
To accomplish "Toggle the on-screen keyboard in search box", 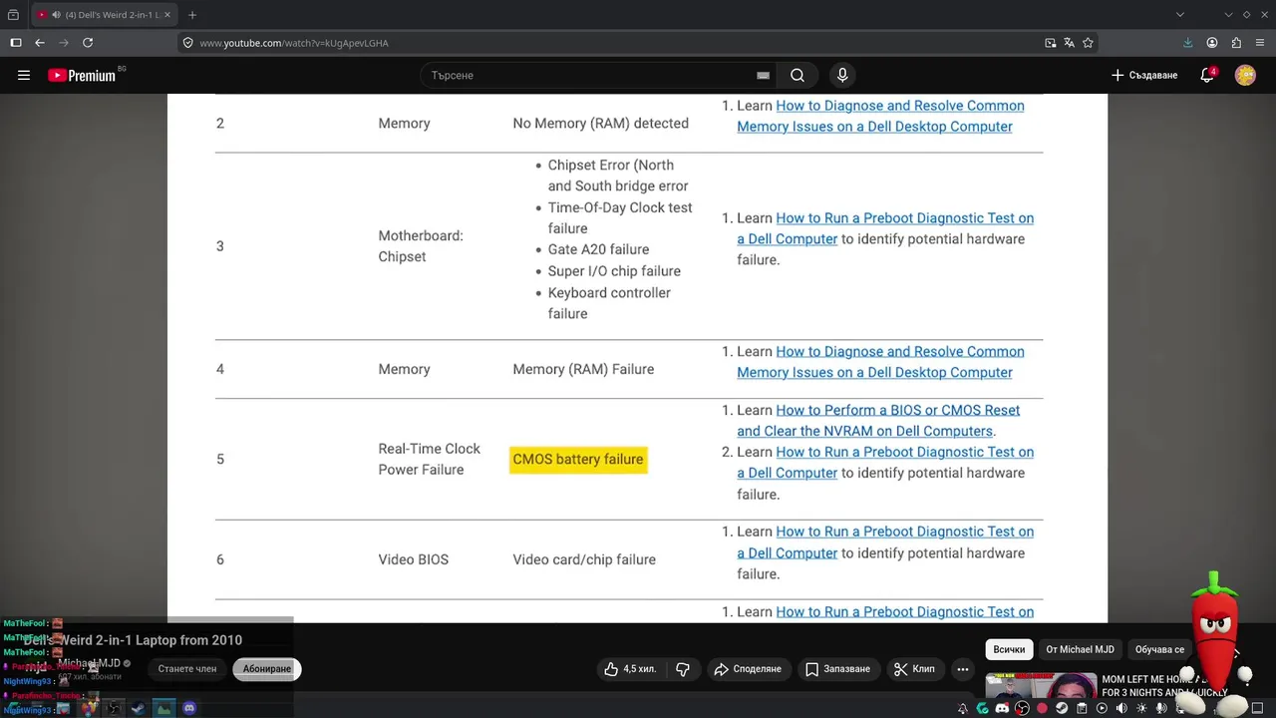I will [x=763, y=75].
